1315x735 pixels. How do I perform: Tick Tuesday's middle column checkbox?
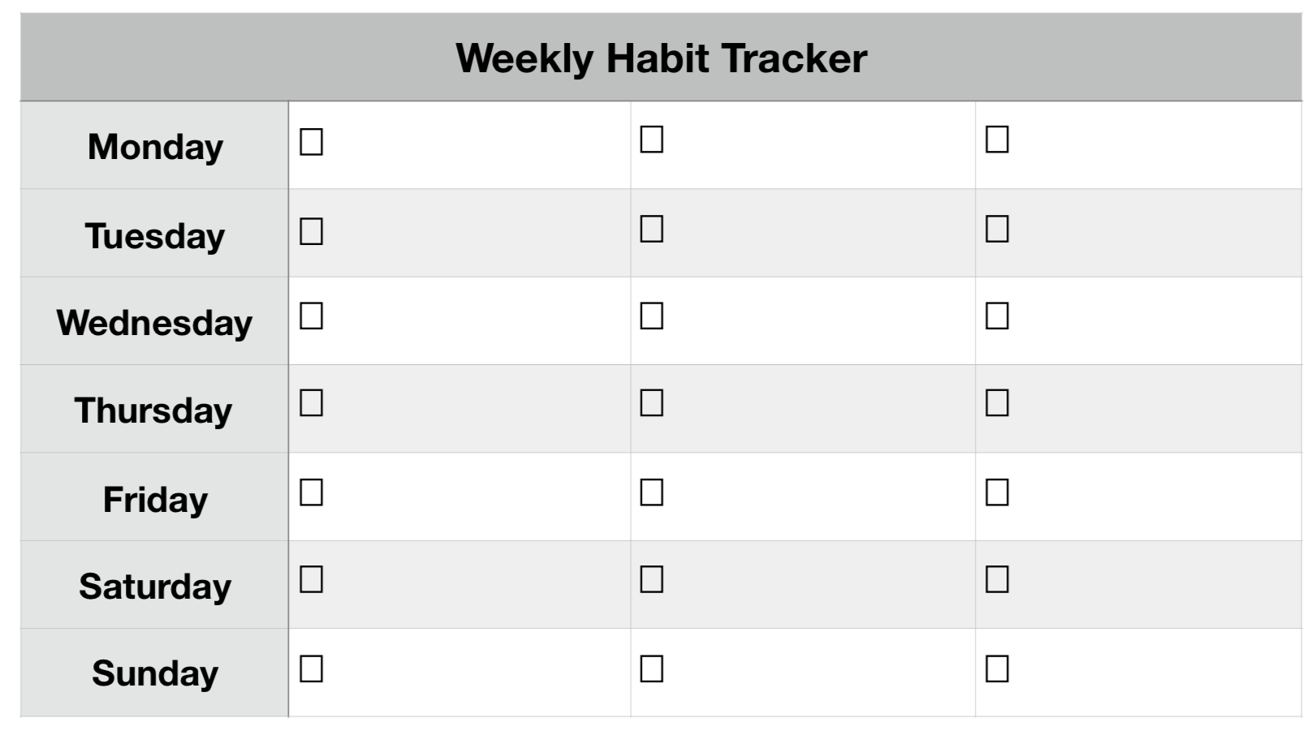(652, 229)
